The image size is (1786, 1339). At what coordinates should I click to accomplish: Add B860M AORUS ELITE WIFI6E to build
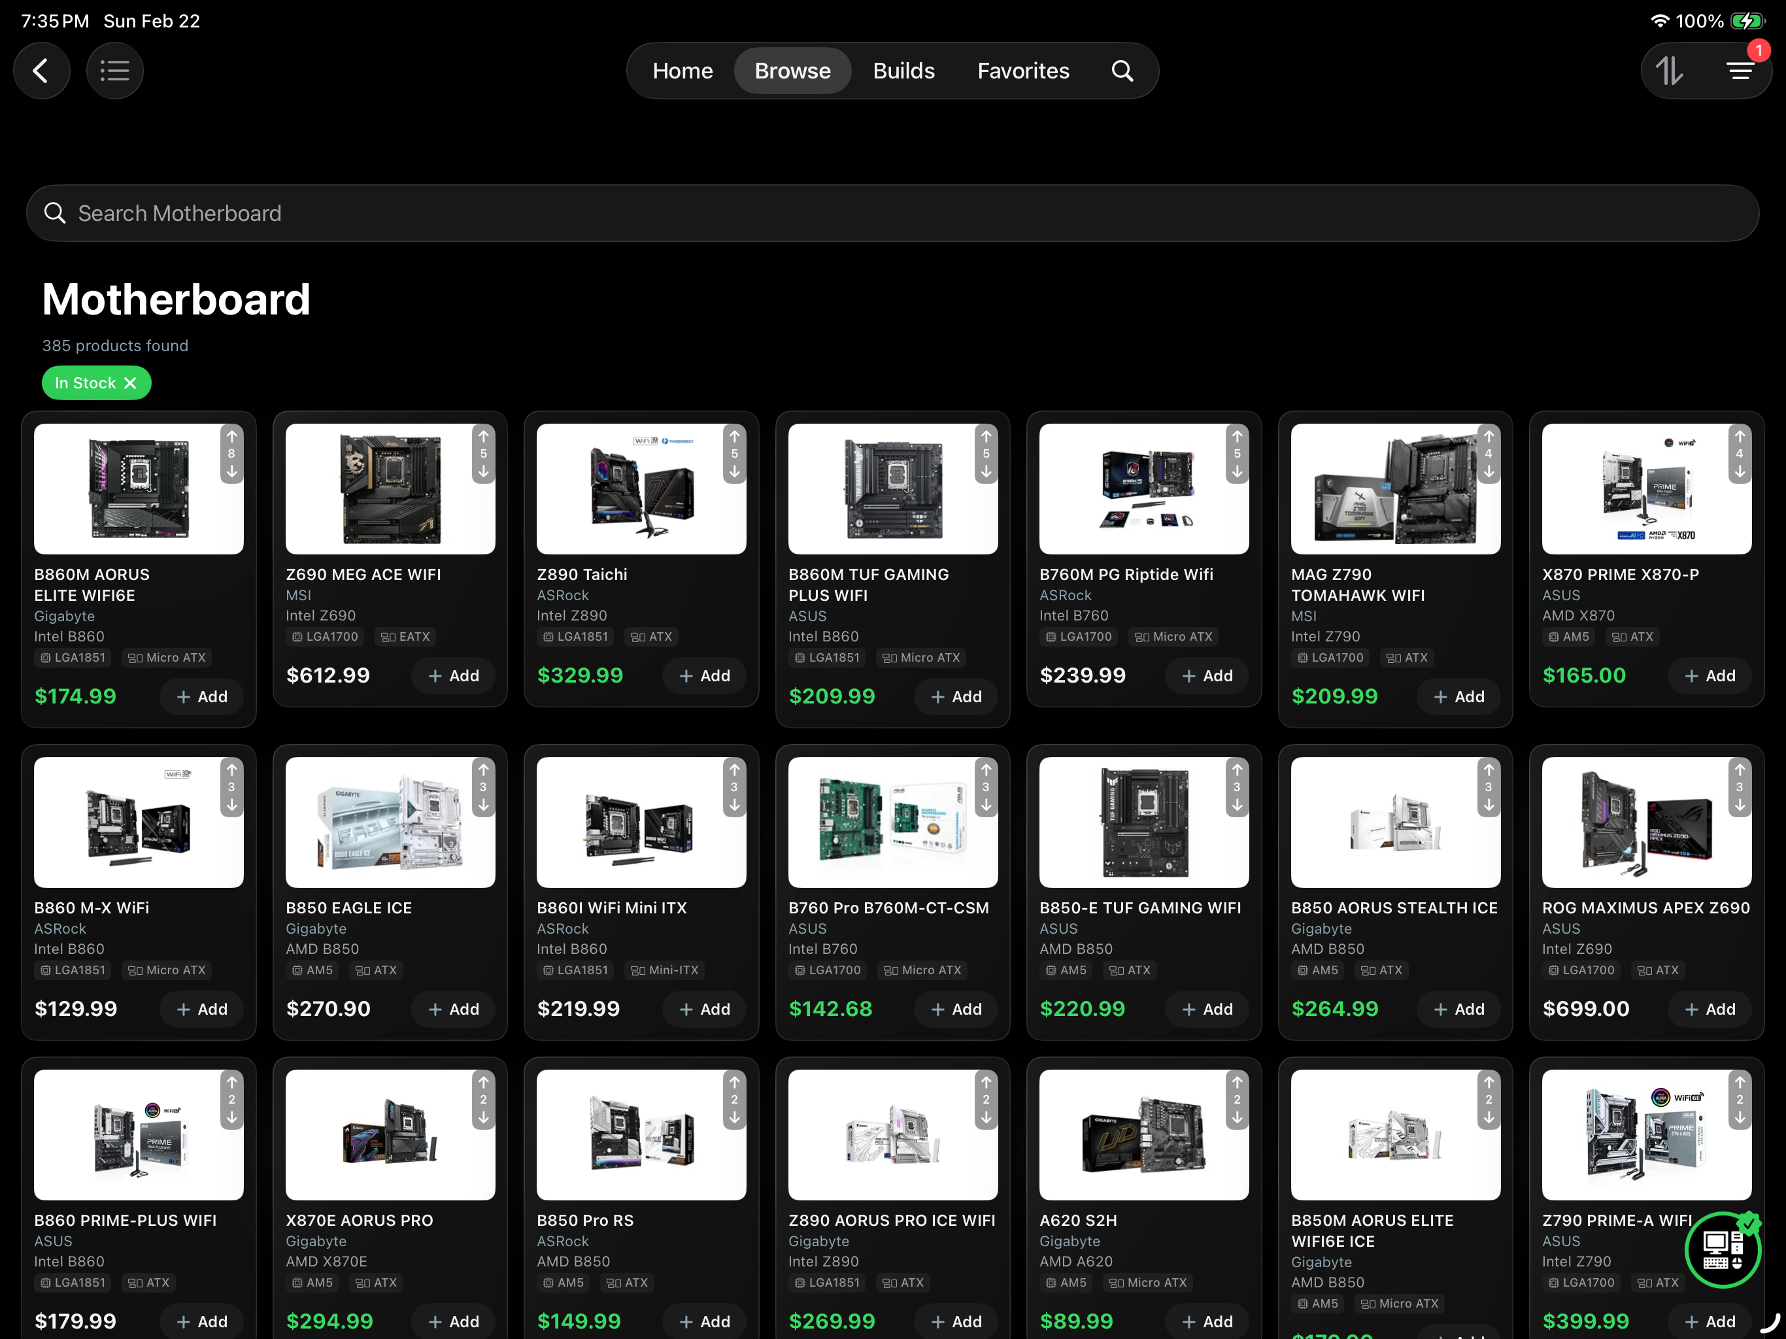click(x=202, y=696)
